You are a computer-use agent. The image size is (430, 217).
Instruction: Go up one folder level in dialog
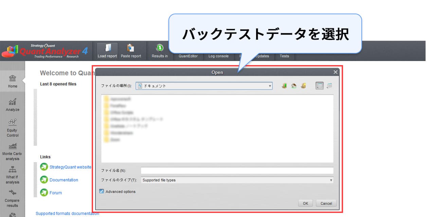point(284,86)
